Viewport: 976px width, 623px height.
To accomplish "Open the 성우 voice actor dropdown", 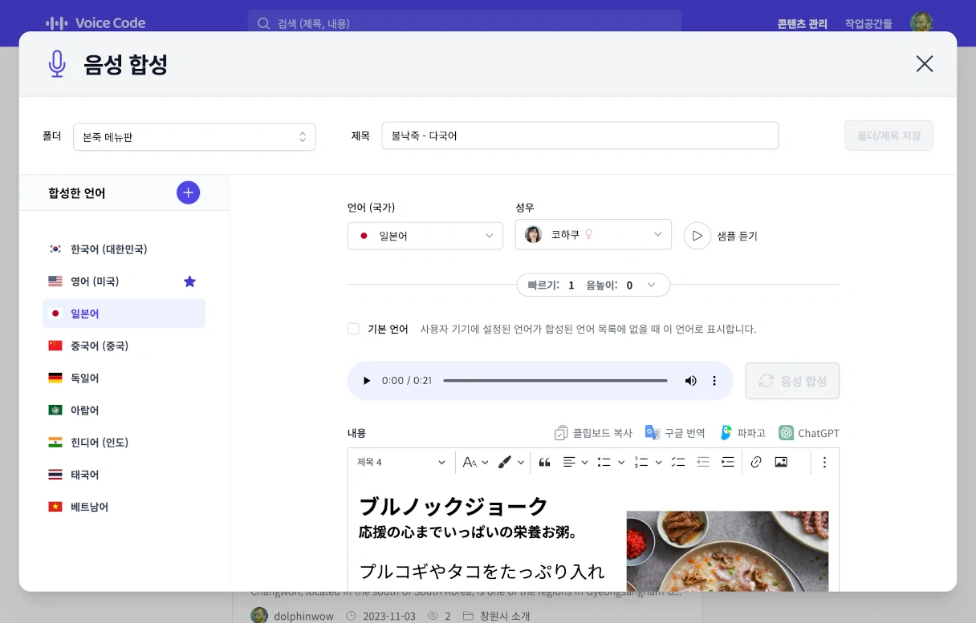I will [593, 235].
